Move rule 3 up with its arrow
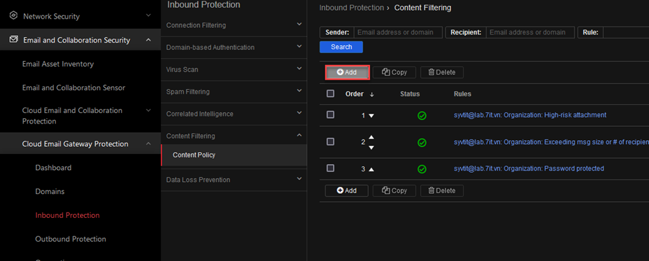The height and width of the screenshot is (261, 649). [371, 169]
